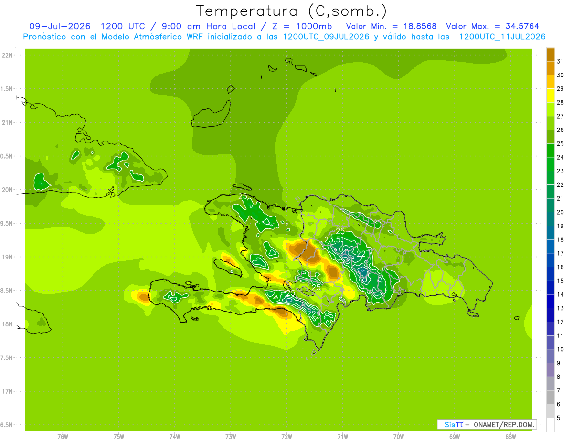Click the '18N' latitude axis label

[x=7, y=324]
